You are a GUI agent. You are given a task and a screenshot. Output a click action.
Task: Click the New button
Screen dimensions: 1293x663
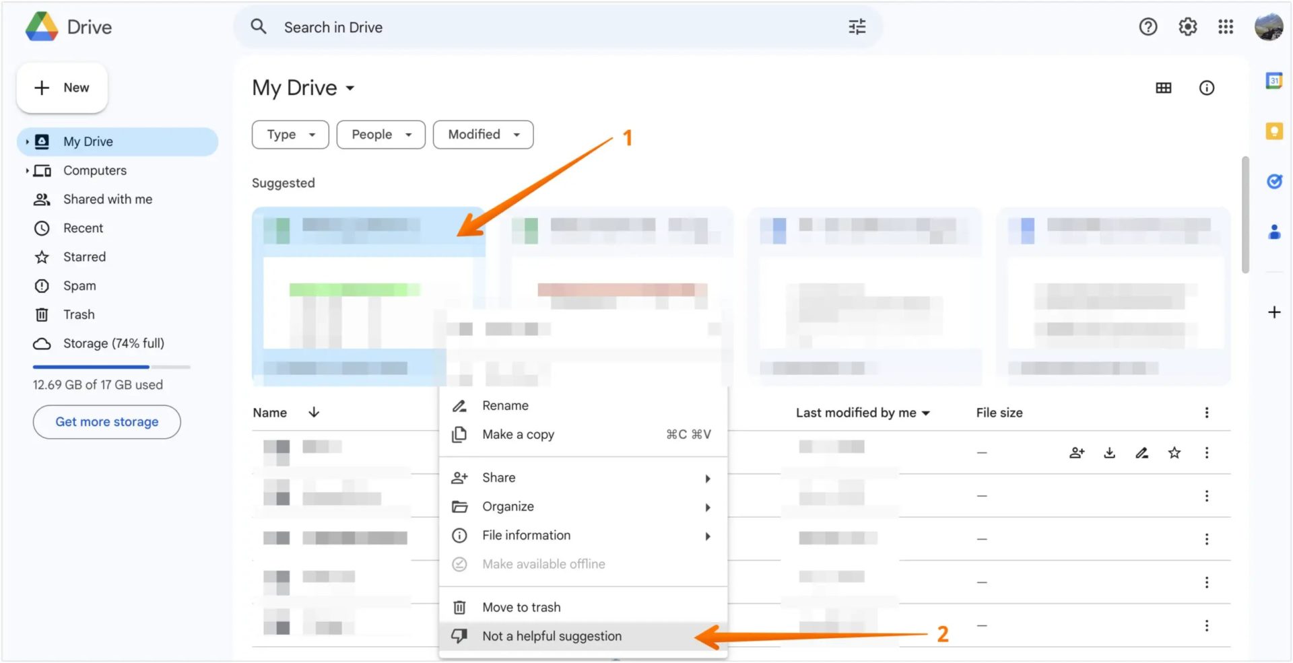click(x=61, y=88)
